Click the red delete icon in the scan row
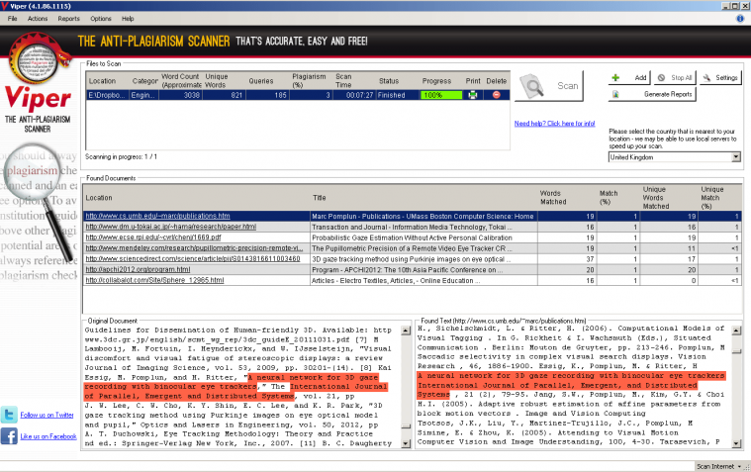Image resolution: width=751 pixels, height=472 pixels. (x=496, y=95)
